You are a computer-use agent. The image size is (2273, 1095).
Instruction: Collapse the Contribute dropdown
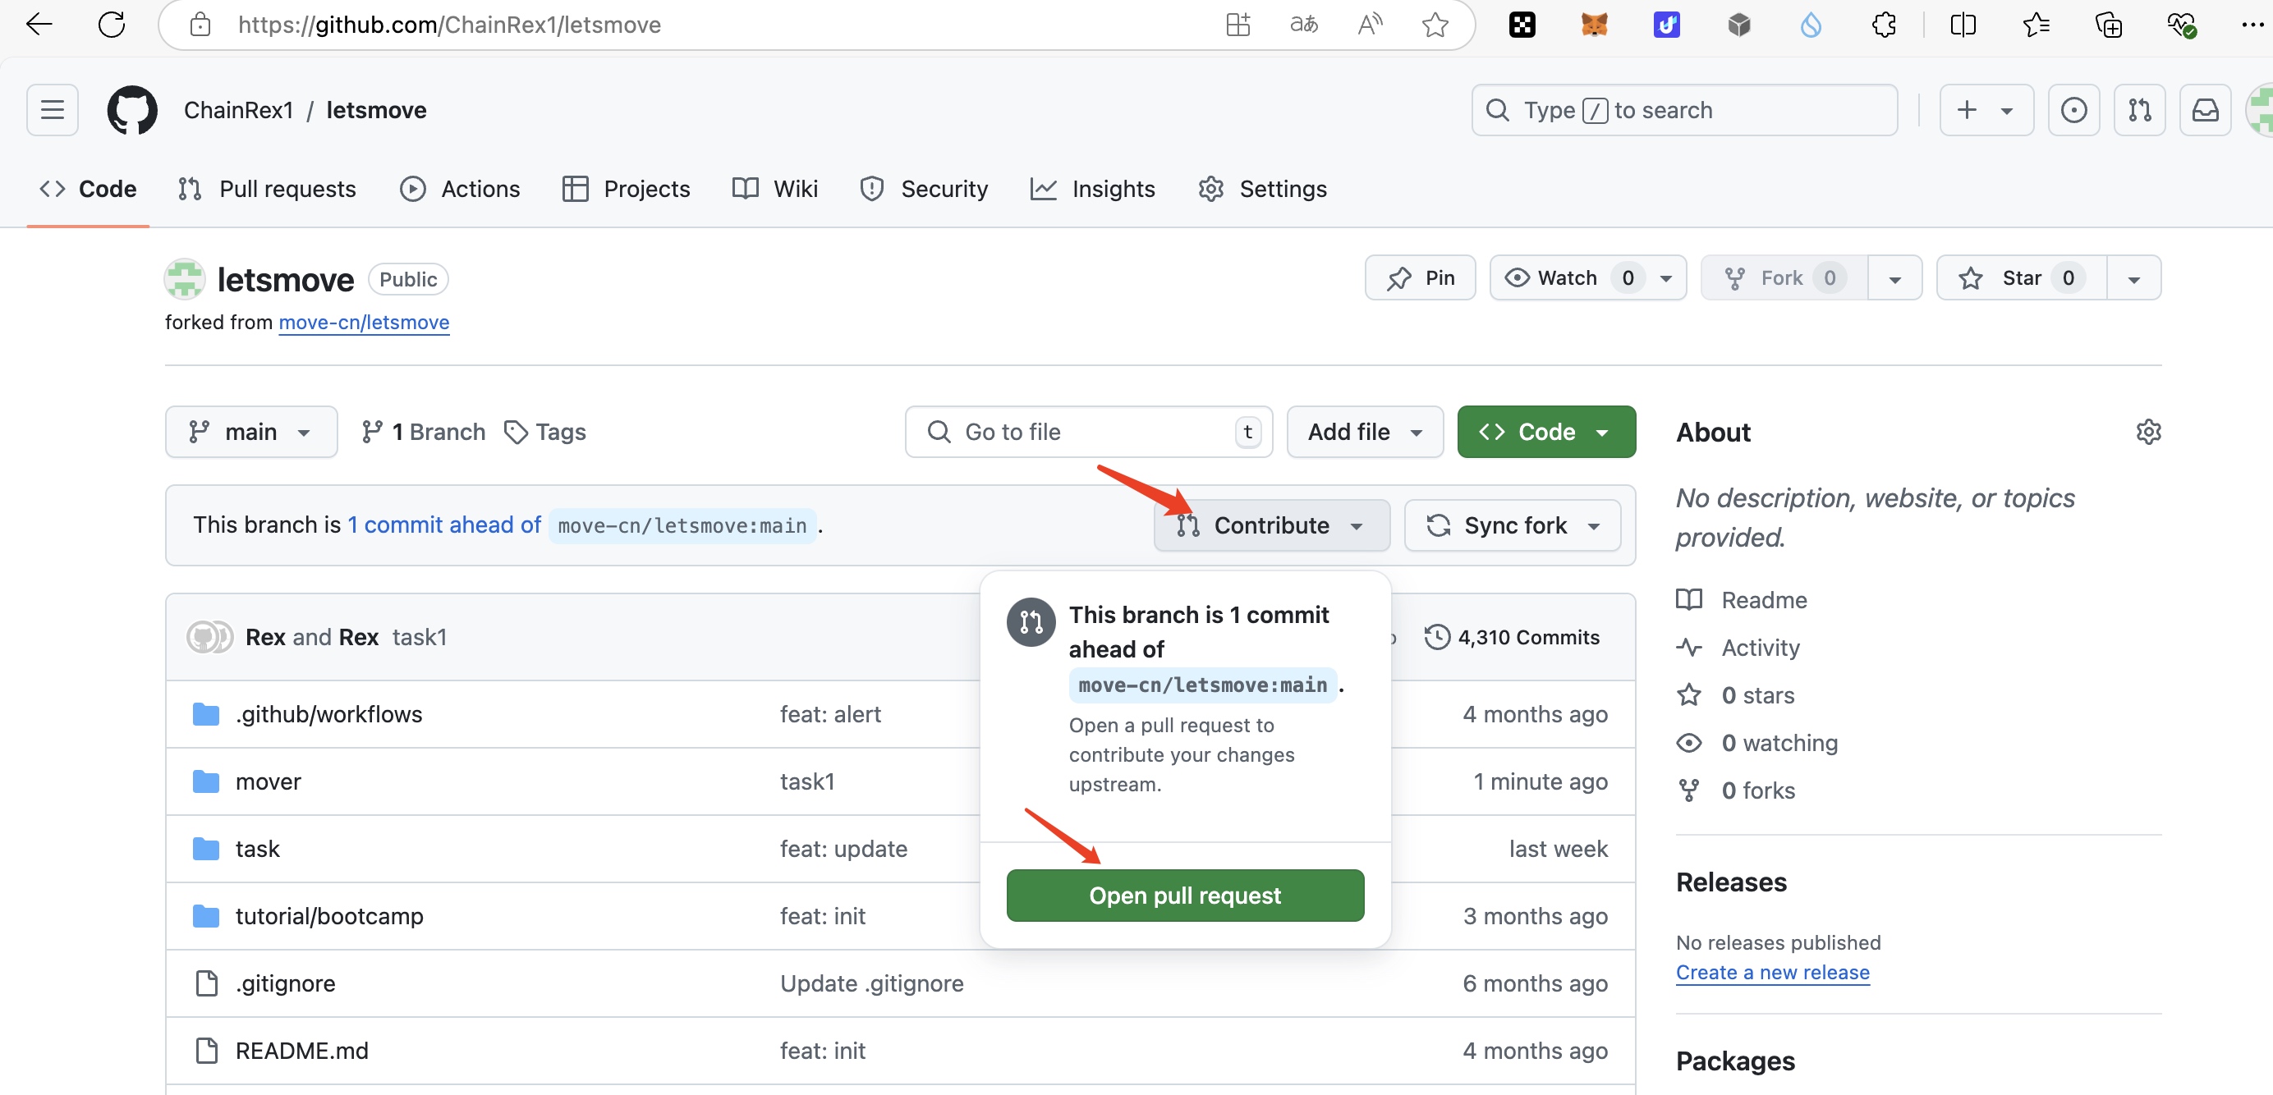[x=1271, y=525]
